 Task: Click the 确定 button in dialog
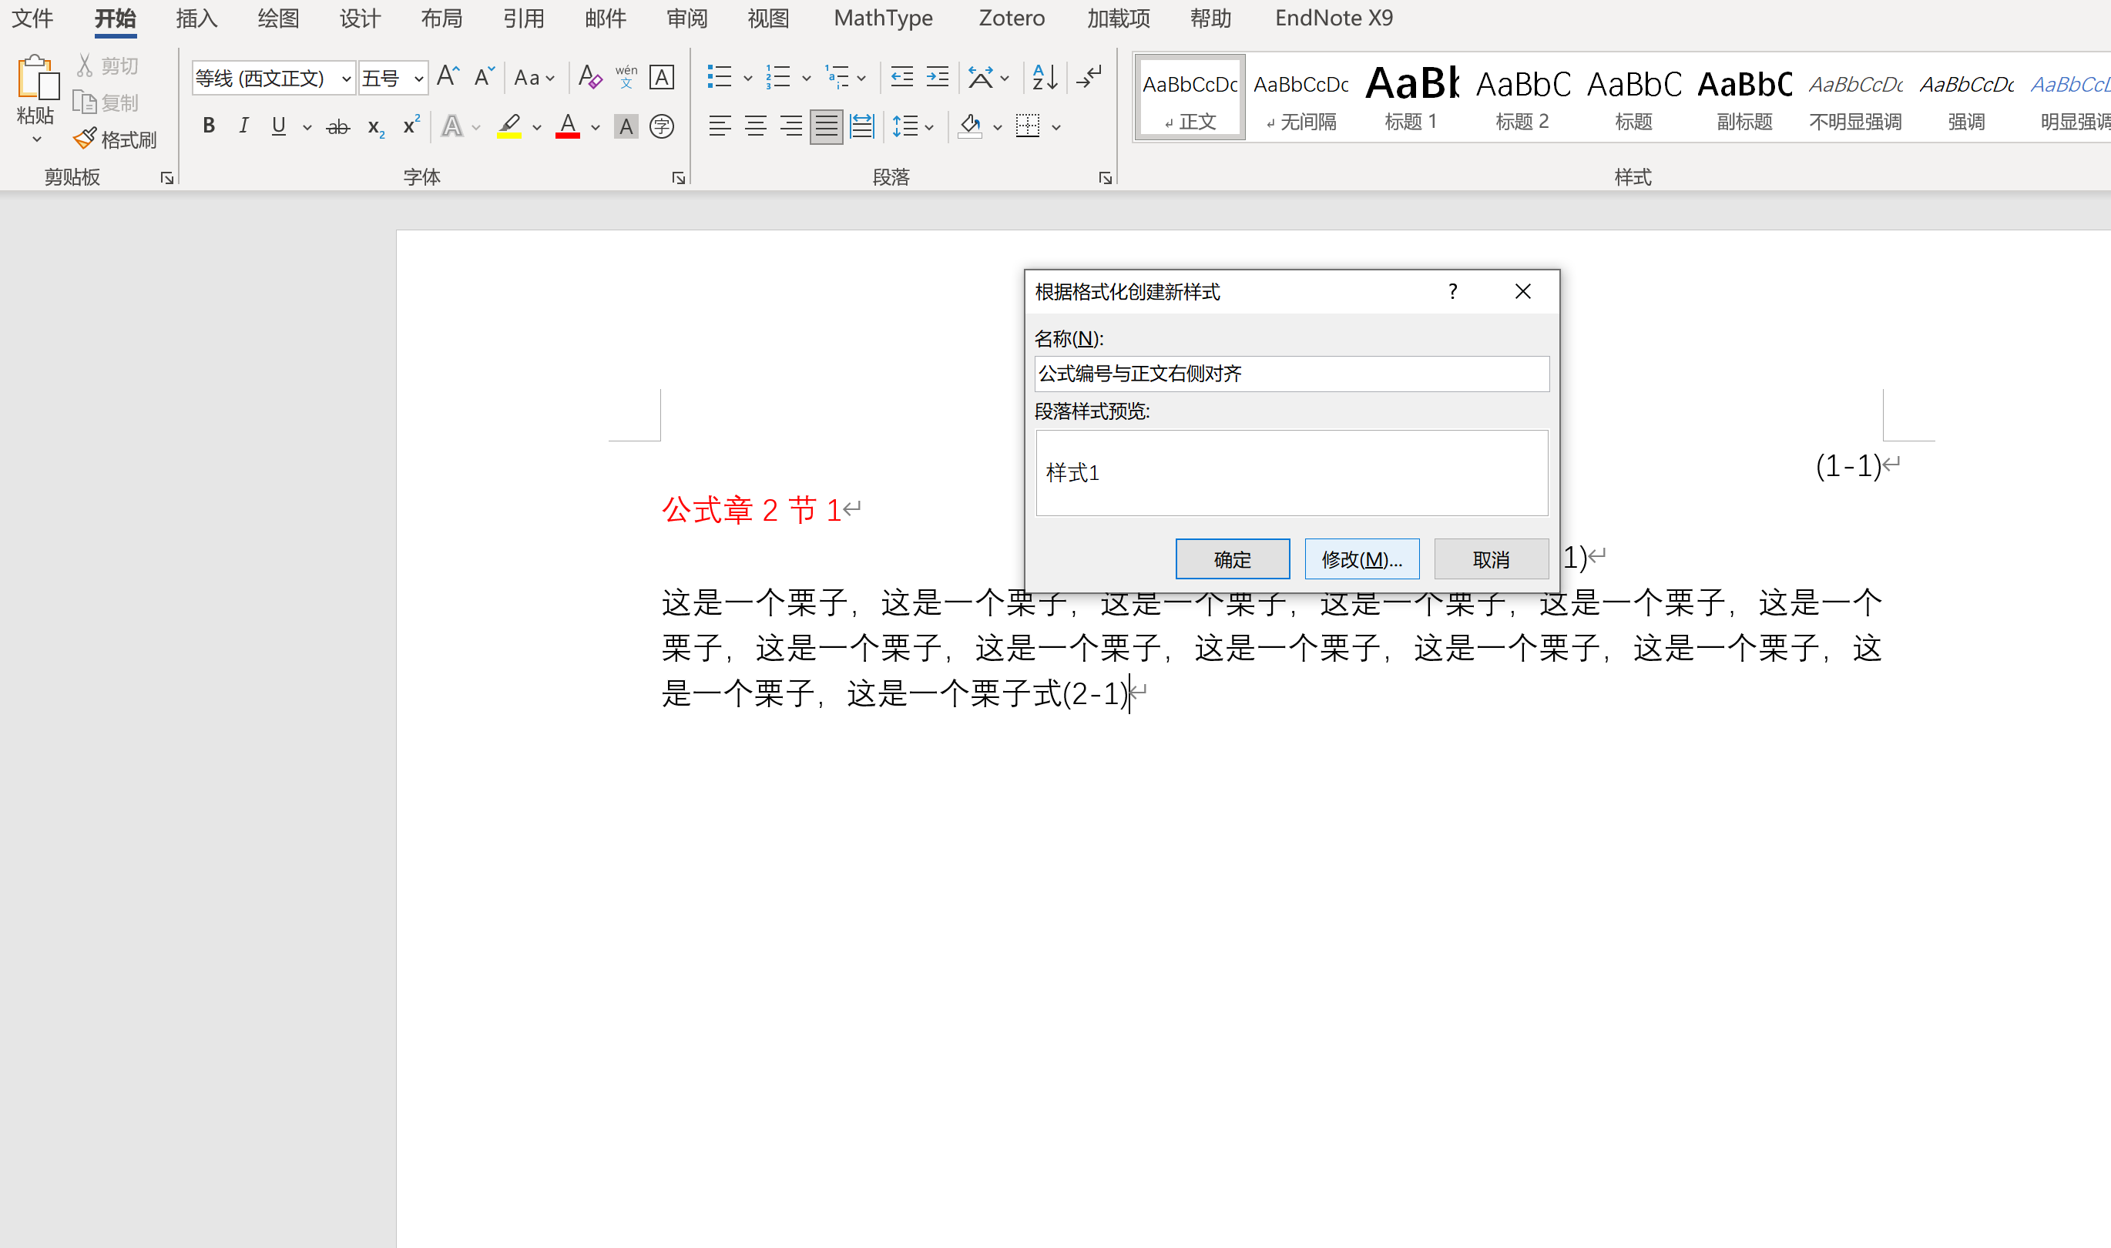(1231, 559)
